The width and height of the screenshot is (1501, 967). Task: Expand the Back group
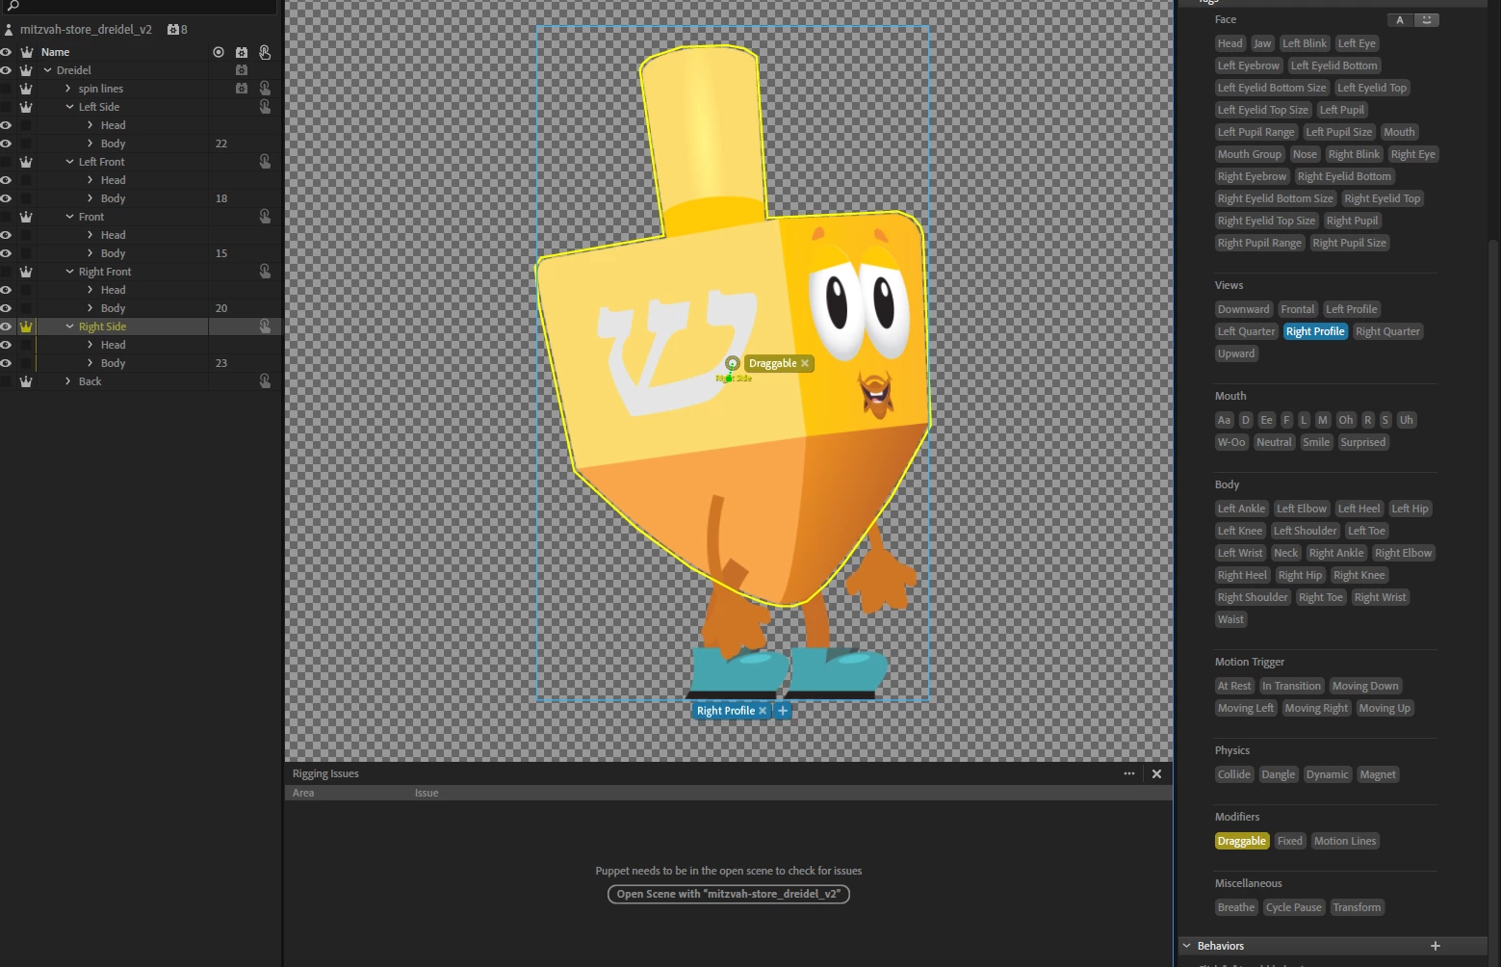coord(68,381)
